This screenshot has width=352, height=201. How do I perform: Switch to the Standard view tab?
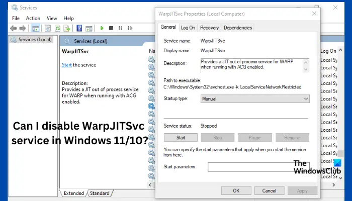pos(100,193)
